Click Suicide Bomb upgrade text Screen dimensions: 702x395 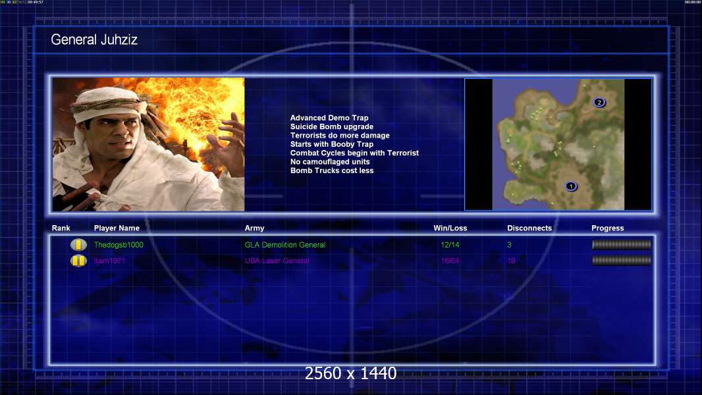(332, 126)
